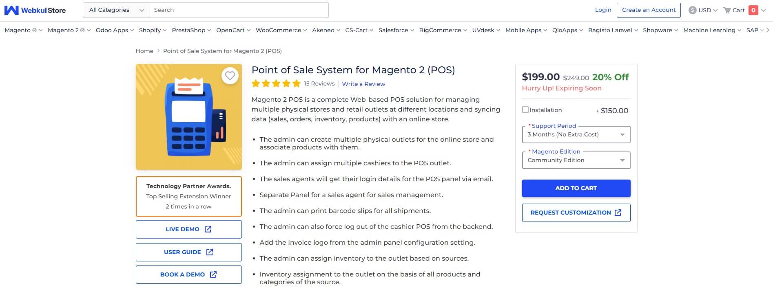Click the POS product thumbnail image
Image resolution: width=773 pixels, height=294 pixels.
pos(188,117)
